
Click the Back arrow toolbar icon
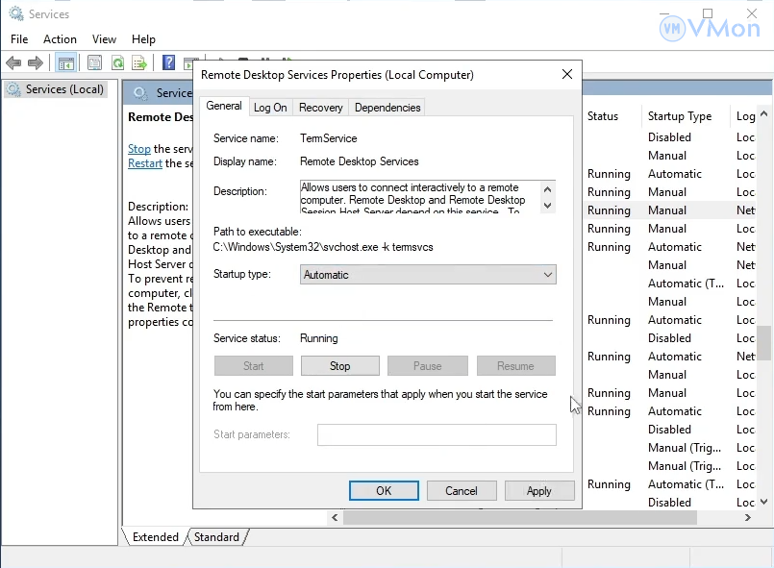(x=13, y=63)
